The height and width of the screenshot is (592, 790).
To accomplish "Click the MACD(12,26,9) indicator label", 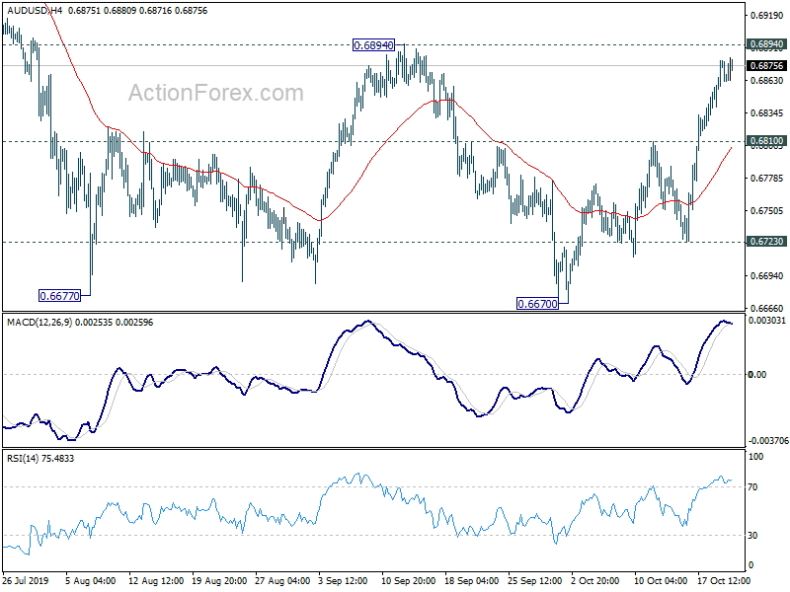I will click(x=39, y=323).
